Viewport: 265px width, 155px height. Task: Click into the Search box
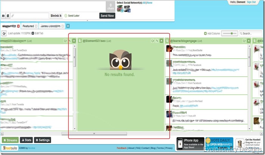click(x=250, y=33)
